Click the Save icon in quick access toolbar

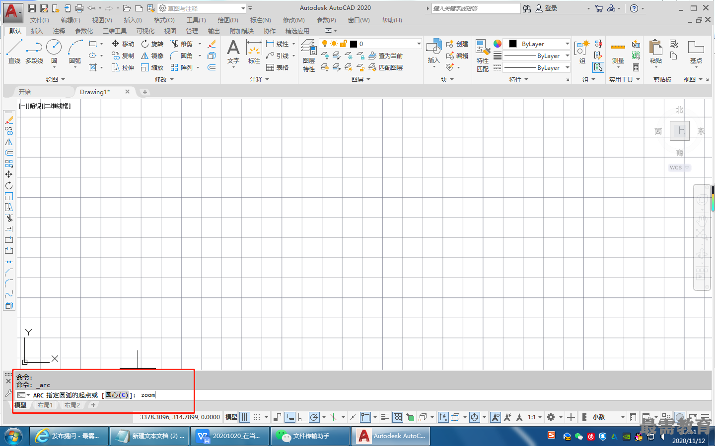[32, 8]
